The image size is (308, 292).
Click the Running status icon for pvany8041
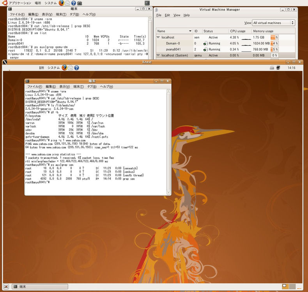[205, 49]
